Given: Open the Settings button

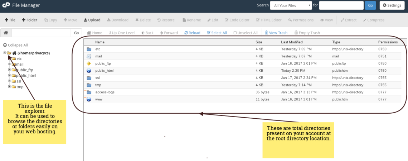Looking at the screenshot, I should (x=392, y=5).
